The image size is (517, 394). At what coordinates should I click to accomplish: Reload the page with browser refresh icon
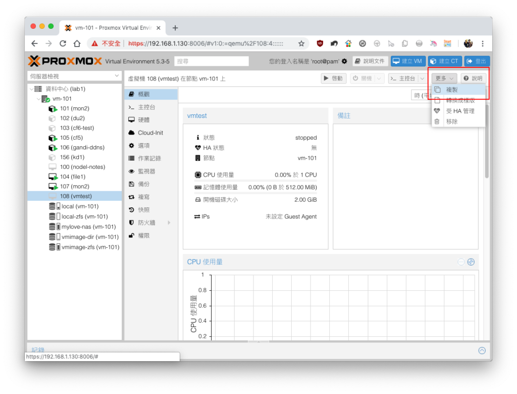tap(63, 43)
